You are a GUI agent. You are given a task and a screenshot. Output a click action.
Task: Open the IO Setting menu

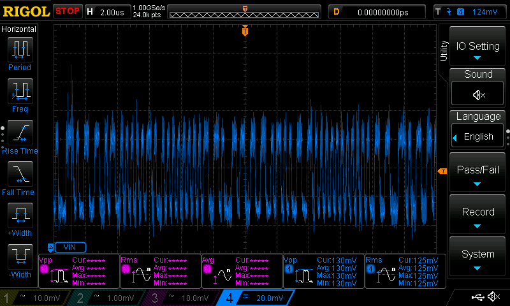coord(477,47)
